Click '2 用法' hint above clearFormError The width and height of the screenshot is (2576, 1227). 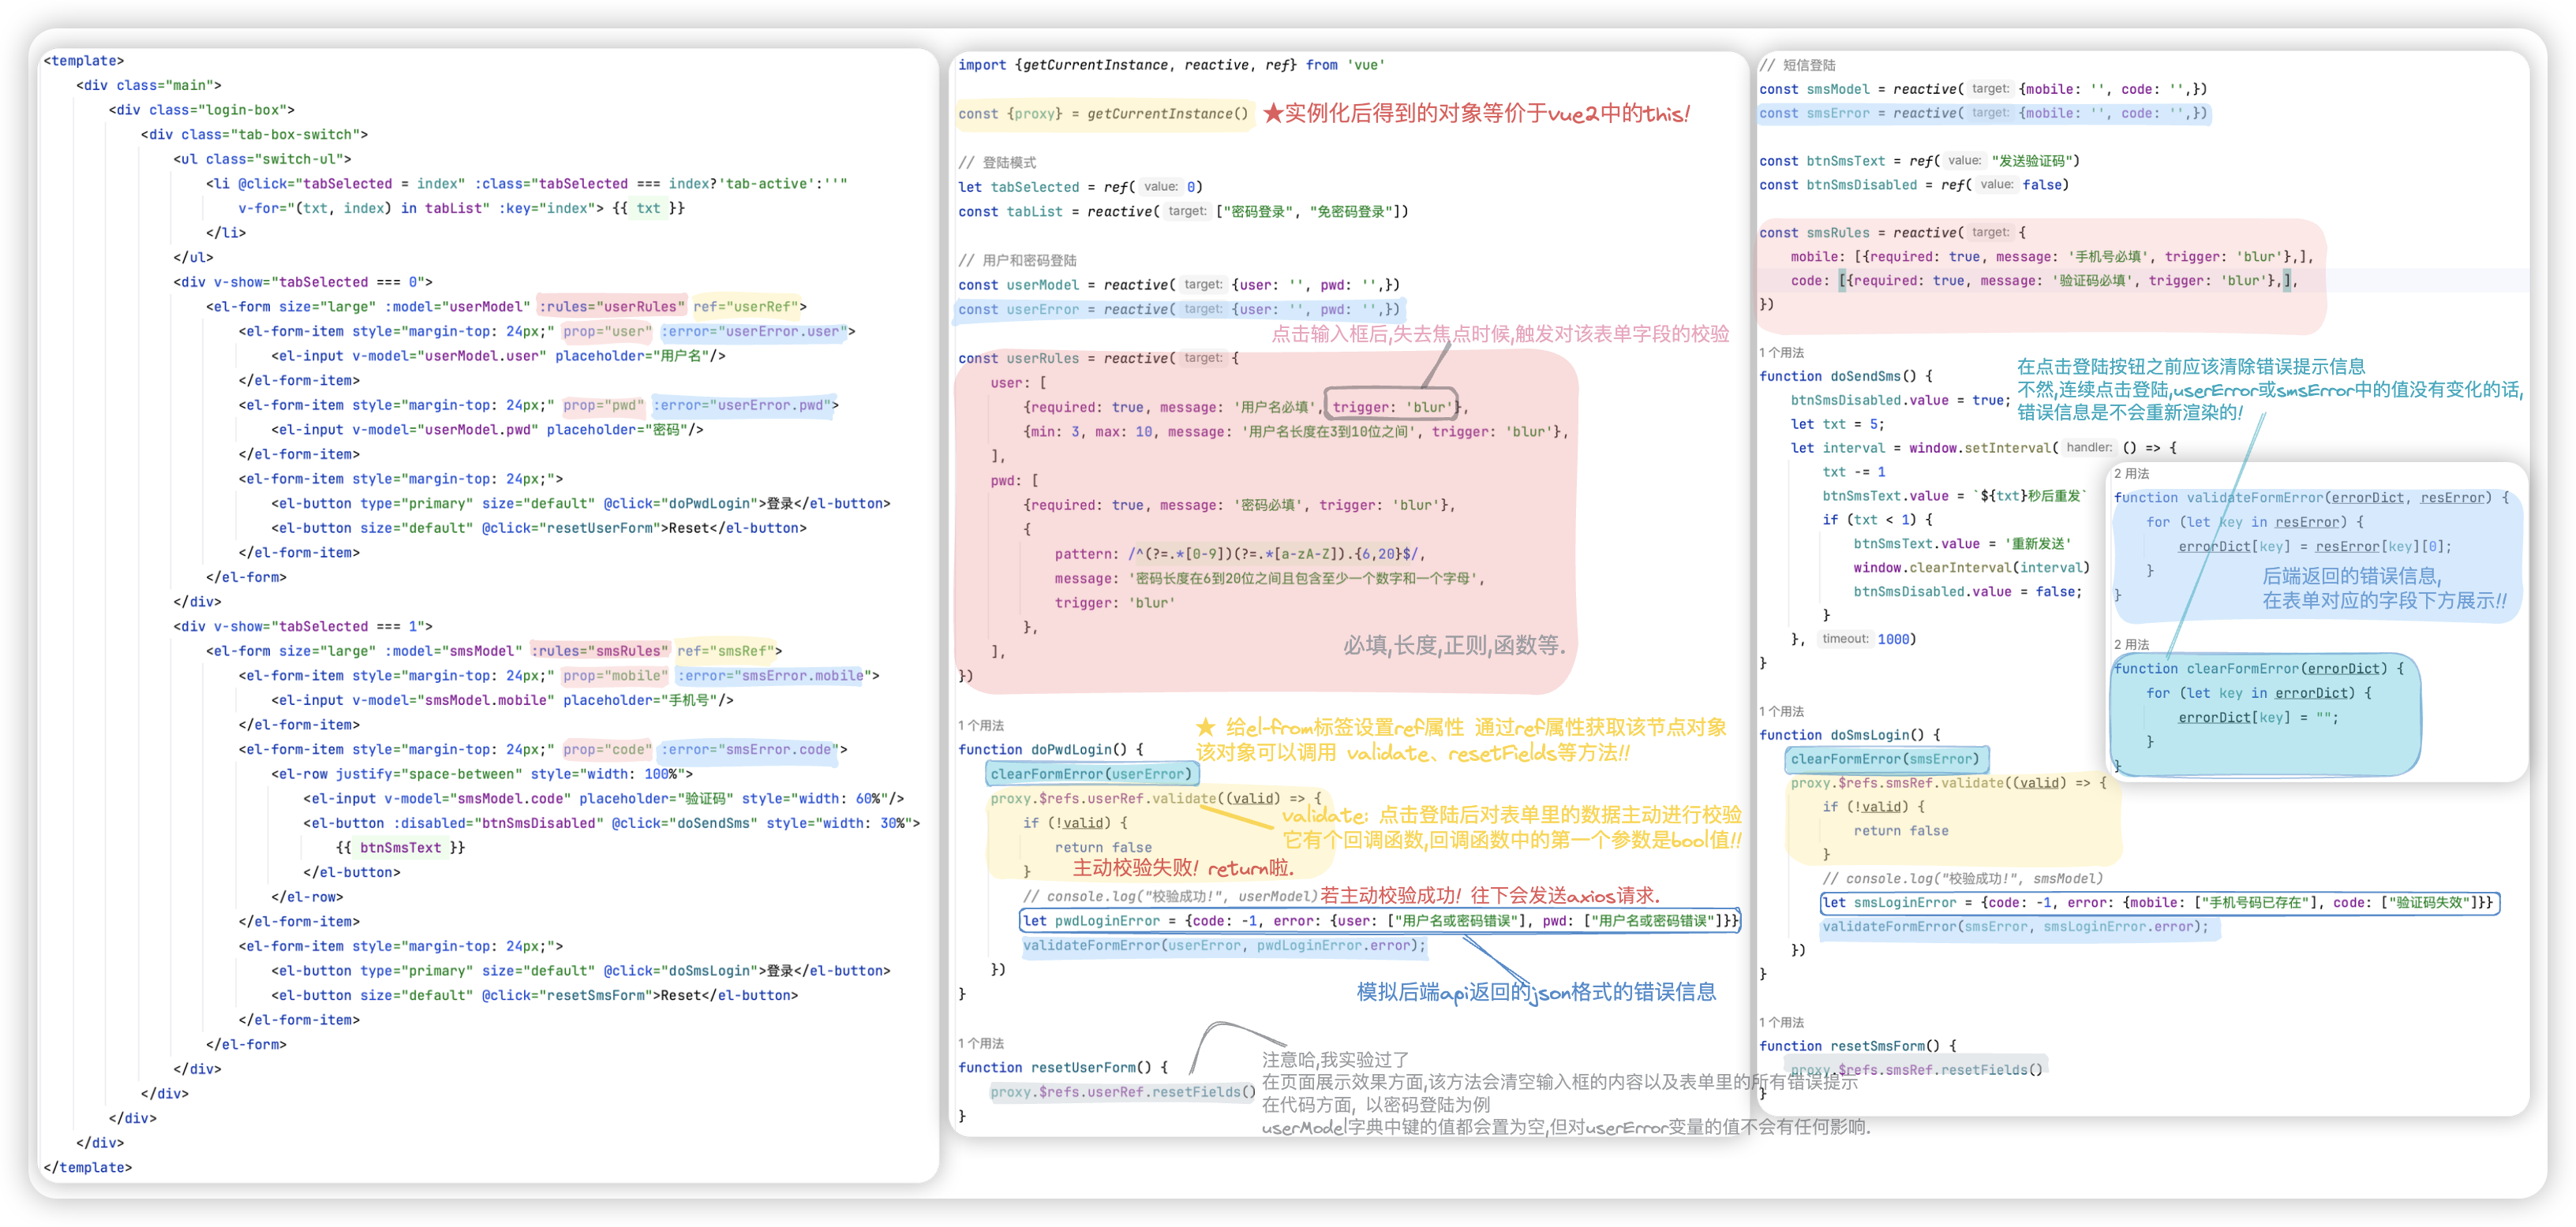[2131, 644]
